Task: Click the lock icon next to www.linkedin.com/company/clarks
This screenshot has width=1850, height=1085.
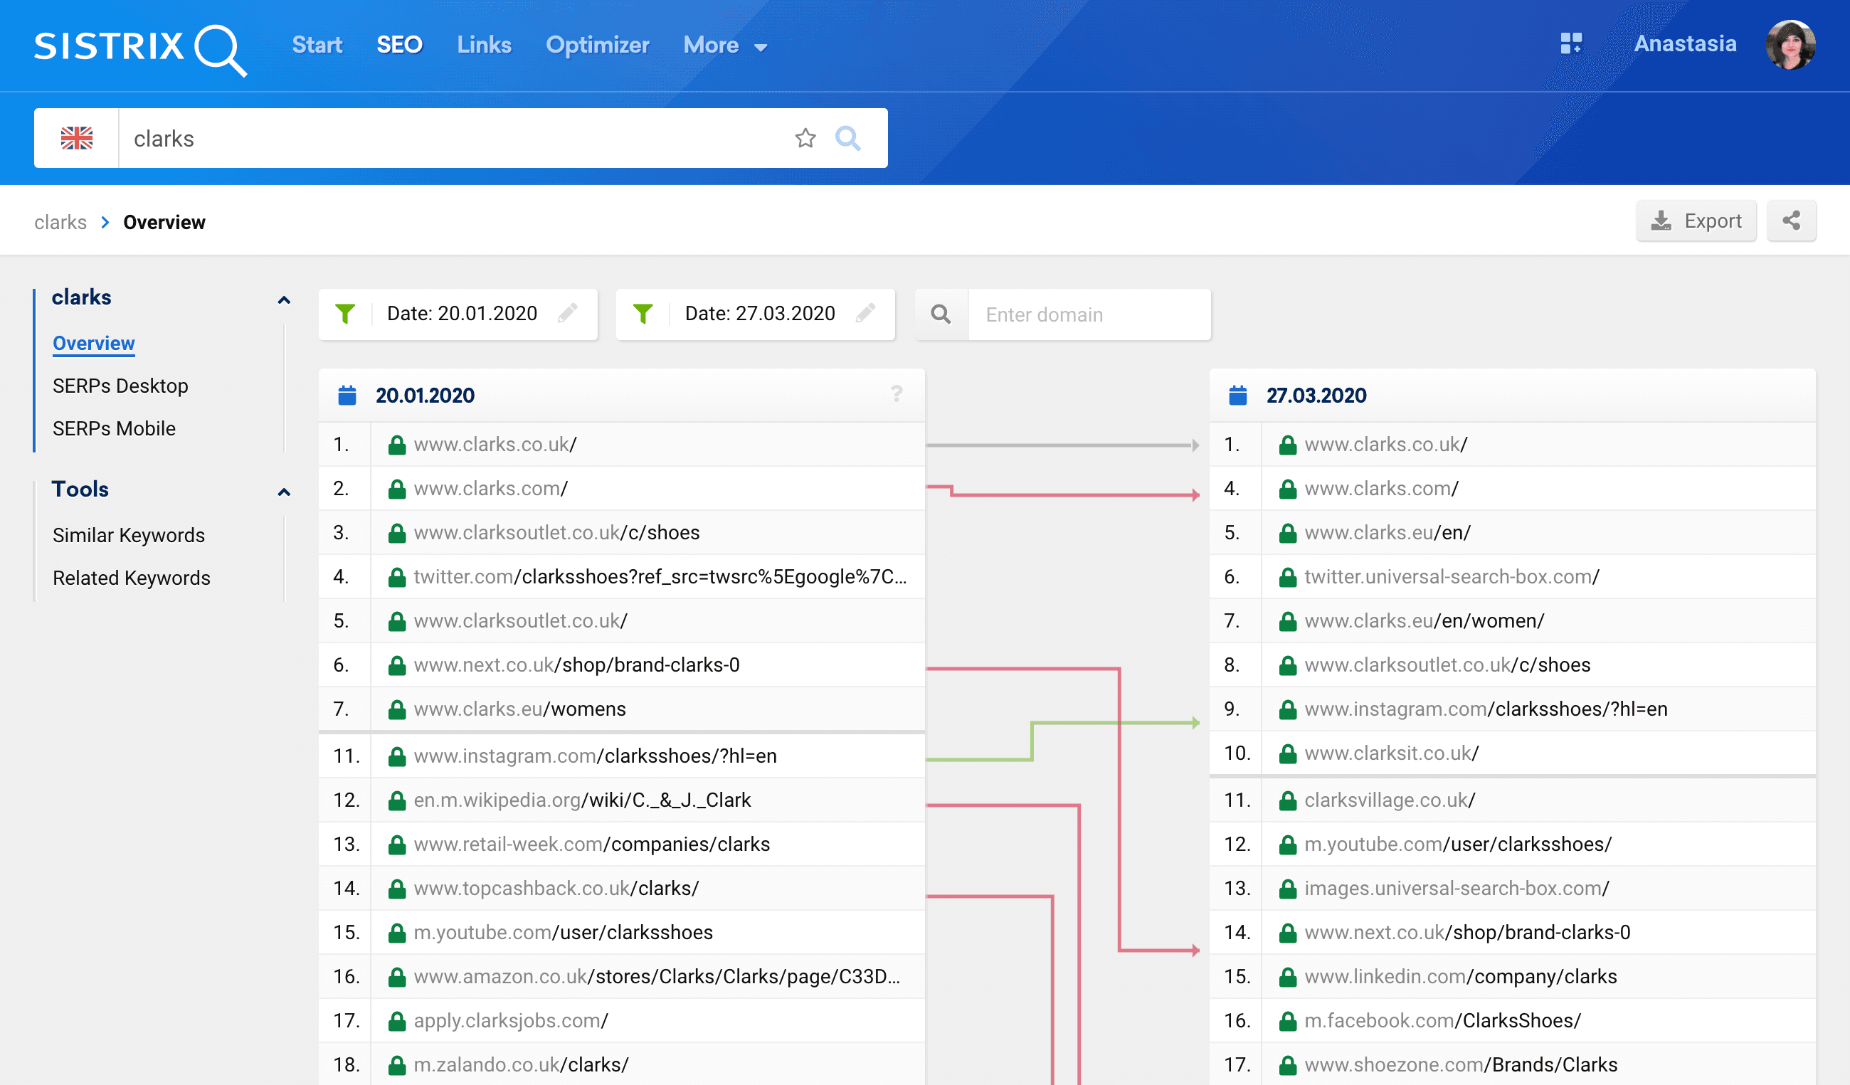Action: [1288, 976]
